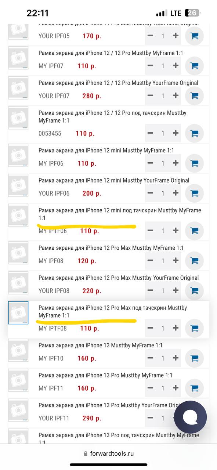The image size is (217, 470).
Task: Add YOUR IPF07 item to cart
Action: click(194, 96)
